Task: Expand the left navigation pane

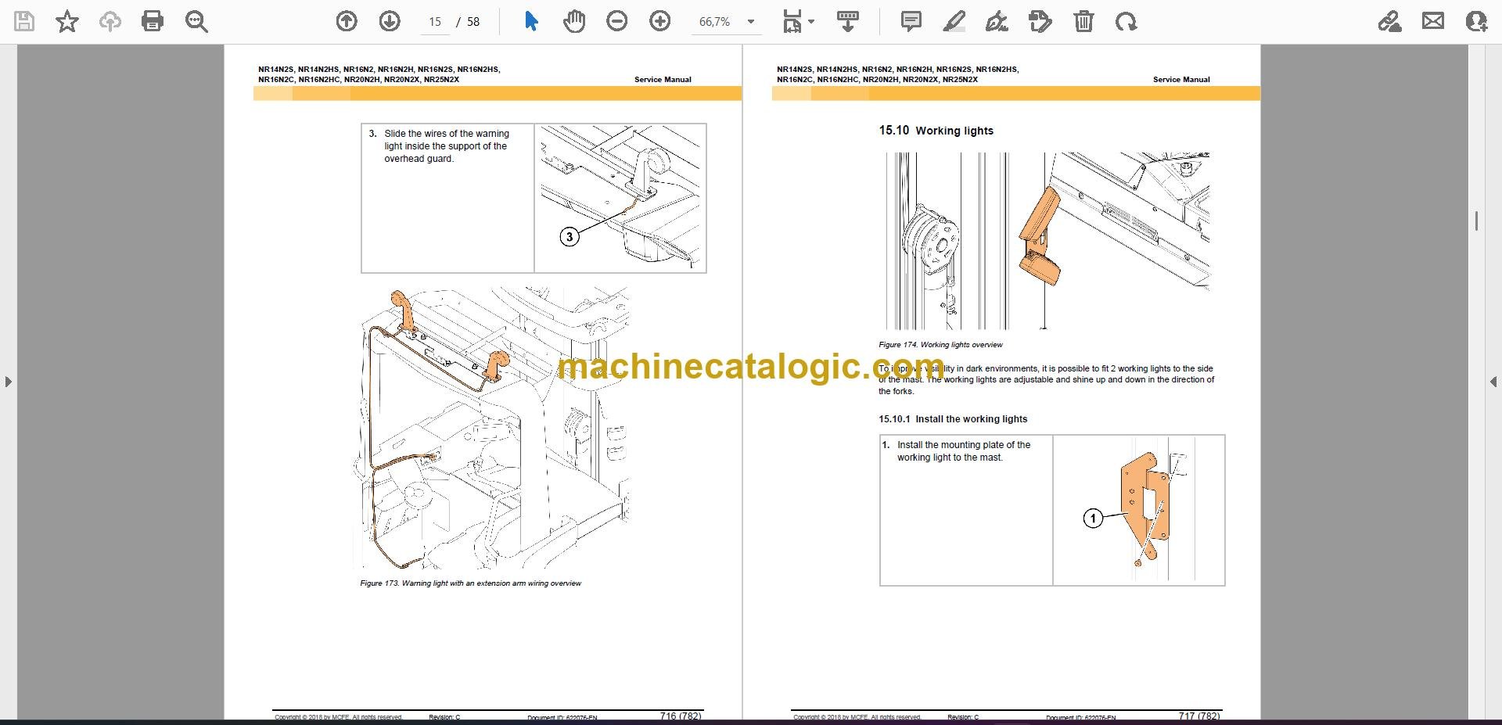Action: (8, 382)
